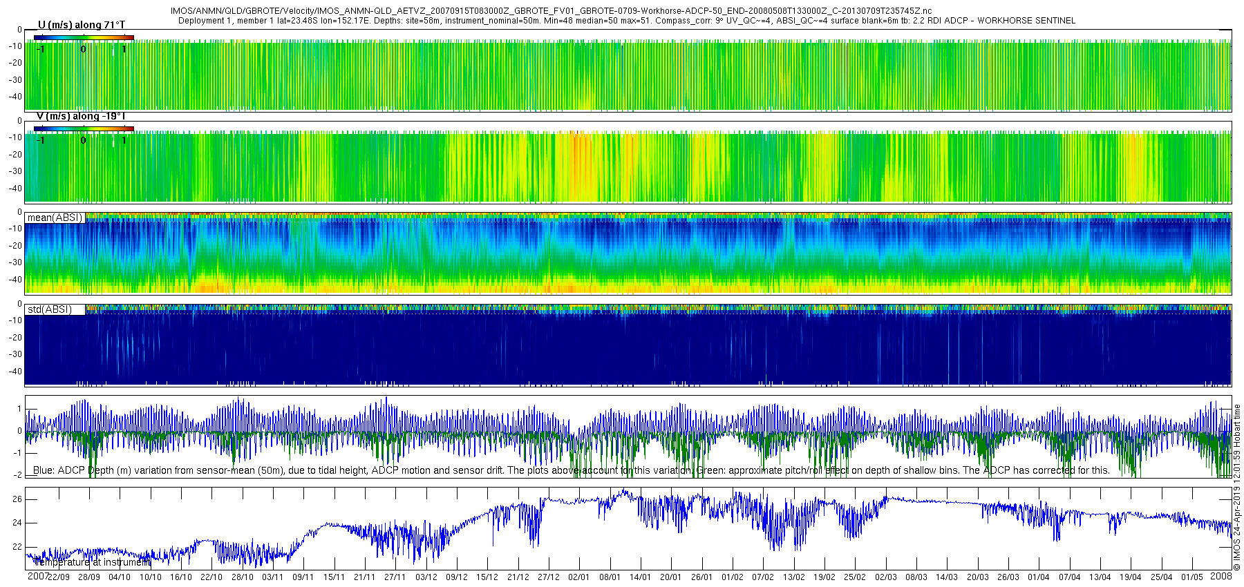Click the vertical IMOS copyright timestamp text
The height and width of the screenshot is (587, 1244).
(x=1236, y=488)
